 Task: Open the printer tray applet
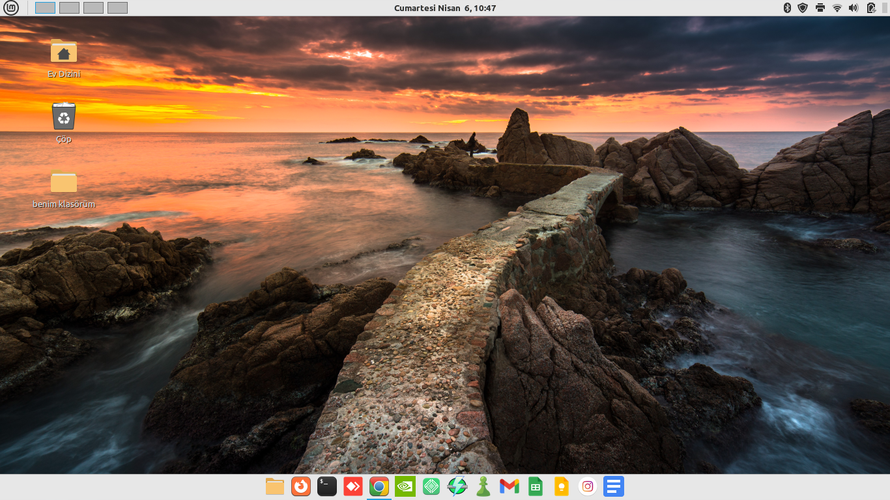[820, 8]
